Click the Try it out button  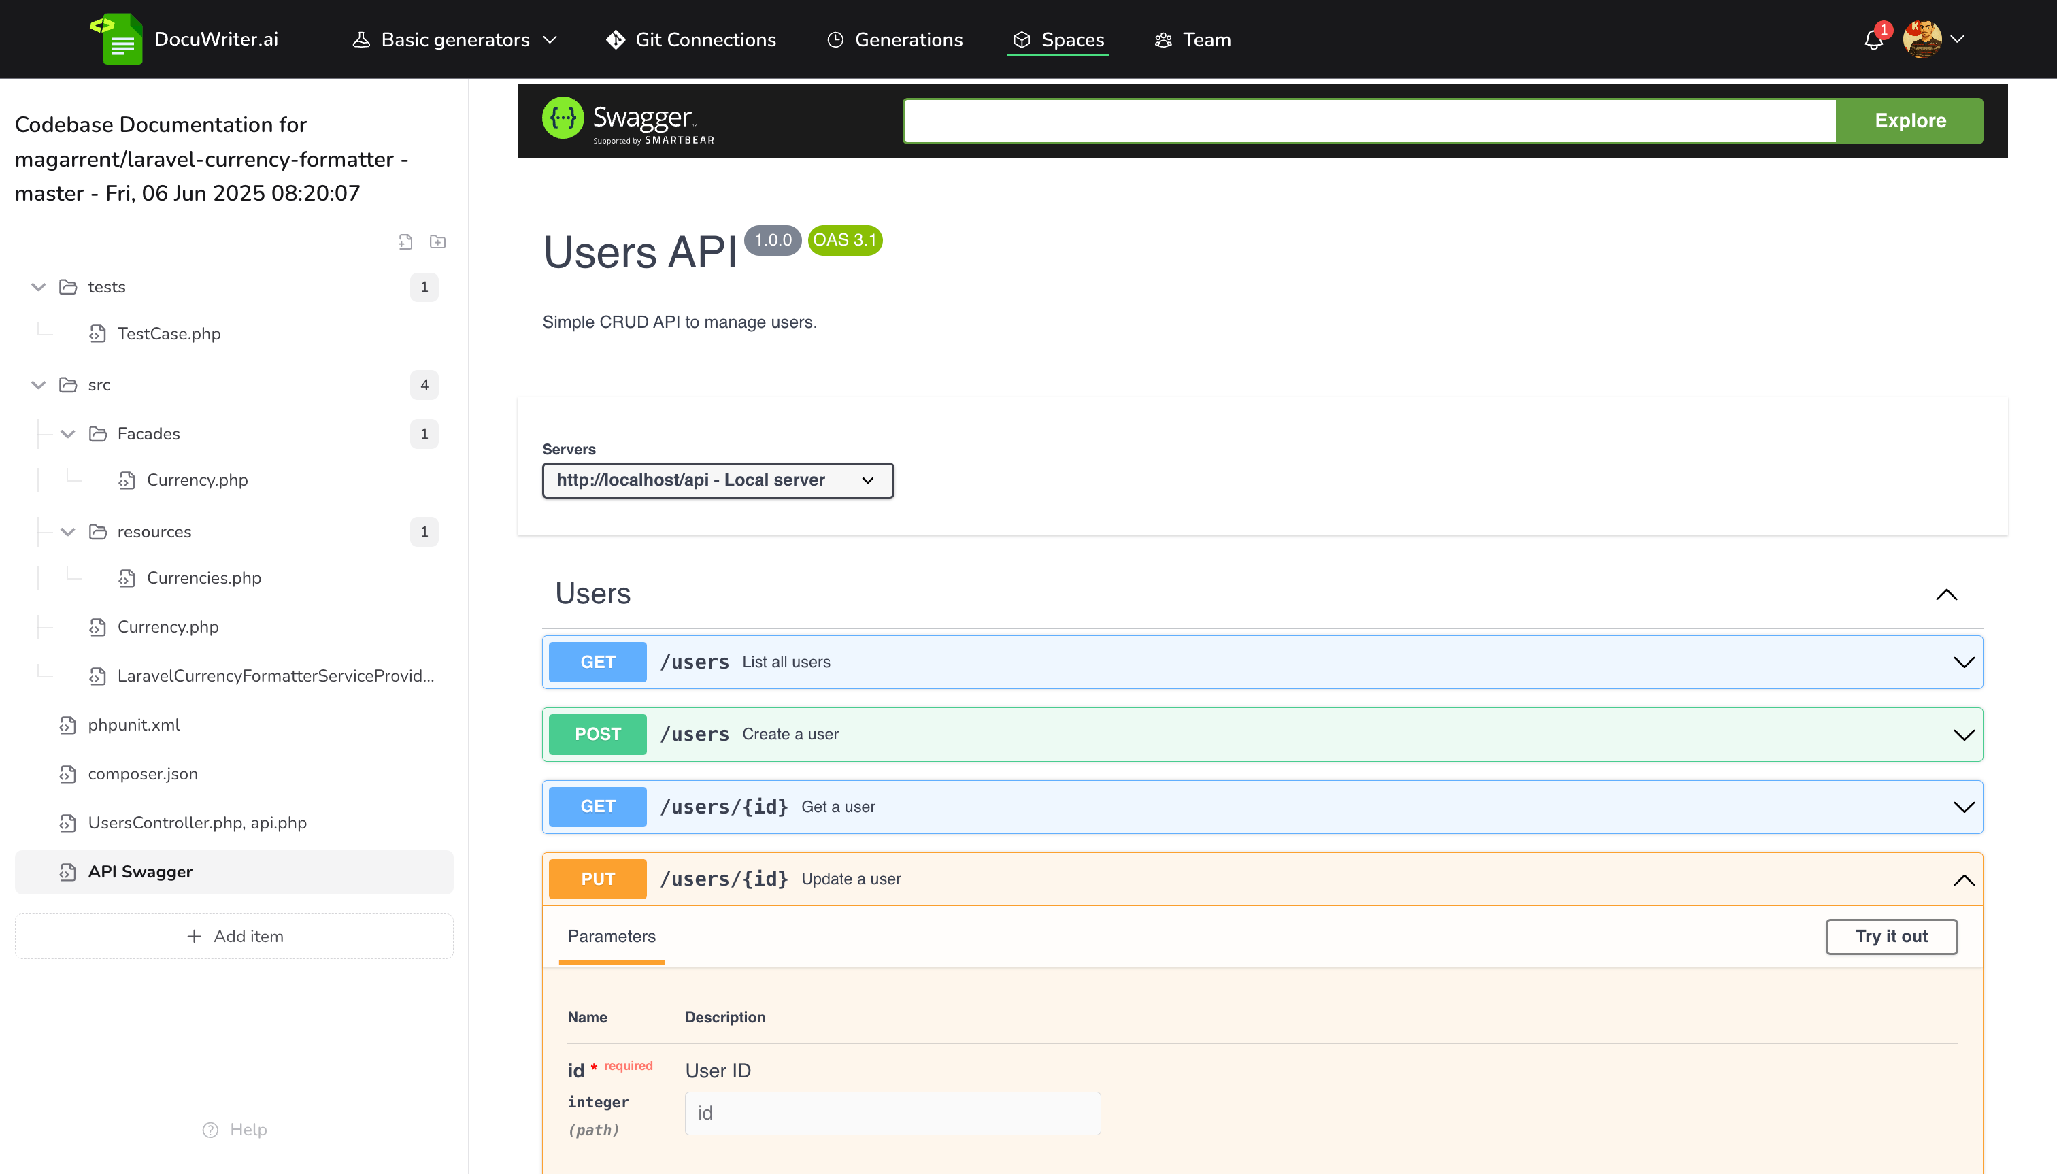(1891, 937)
